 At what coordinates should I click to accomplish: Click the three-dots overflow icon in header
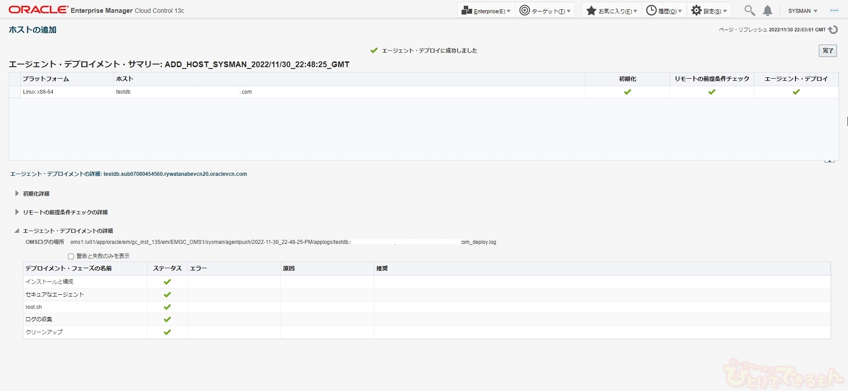[x=834, y=11]
